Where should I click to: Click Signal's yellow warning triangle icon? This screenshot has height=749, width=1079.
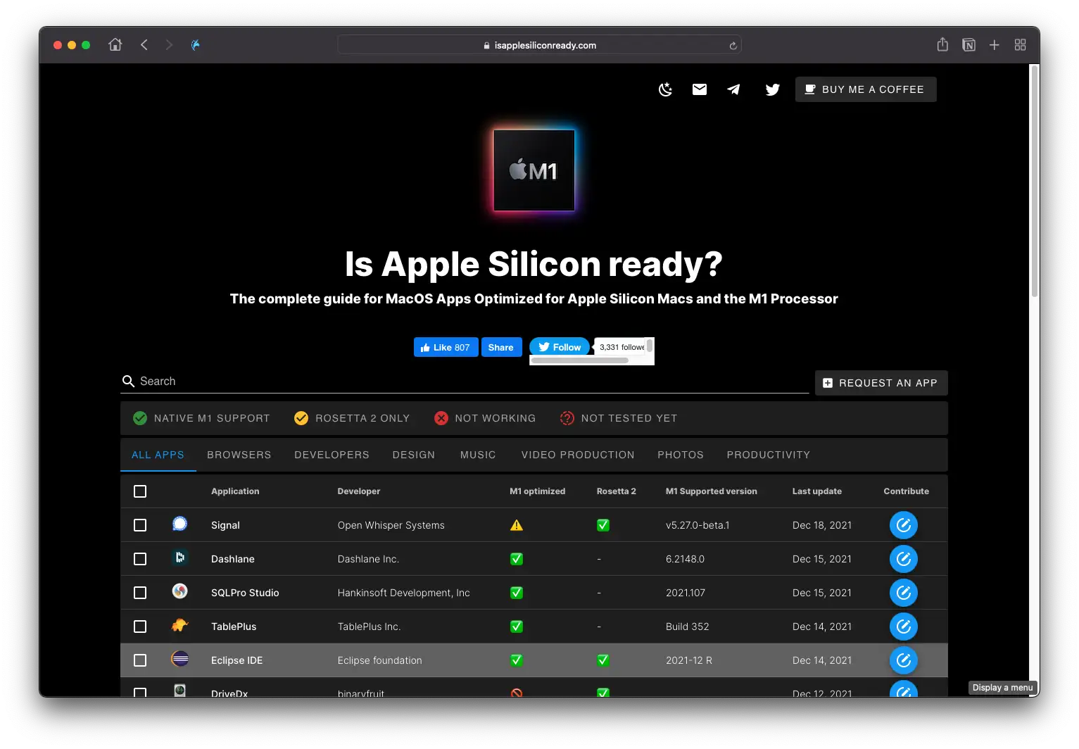(517, 525)
